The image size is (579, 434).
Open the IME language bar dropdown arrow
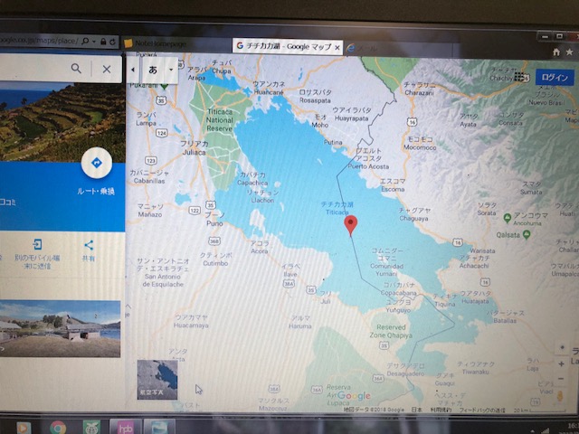[x=171, y=70]
